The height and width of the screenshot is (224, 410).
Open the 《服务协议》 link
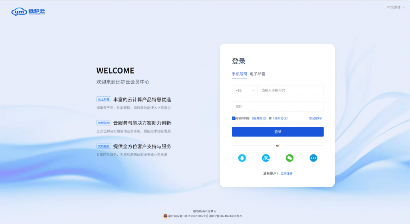pos(259,118)
